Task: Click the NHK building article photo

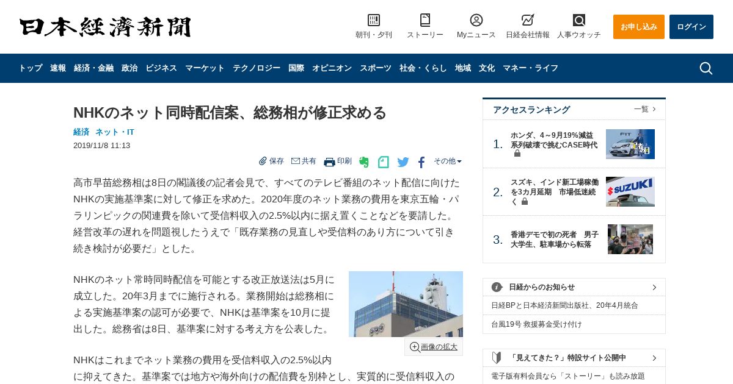Action: tap(406, 304)
